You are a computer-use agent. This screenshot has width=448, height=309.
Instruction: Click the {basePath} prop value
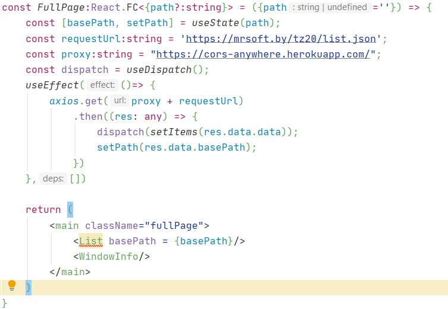tap(204, 241)
